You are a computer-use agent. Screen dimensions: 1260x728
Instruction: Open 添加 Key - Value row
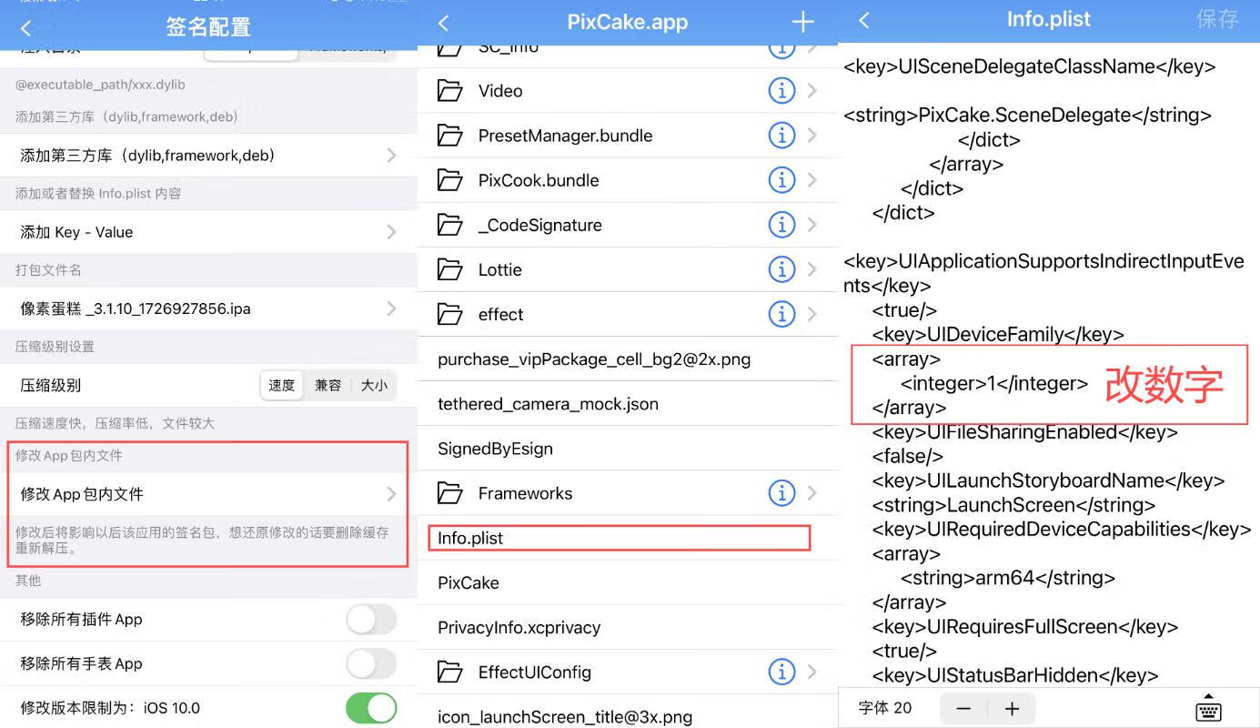click(208, 232)
